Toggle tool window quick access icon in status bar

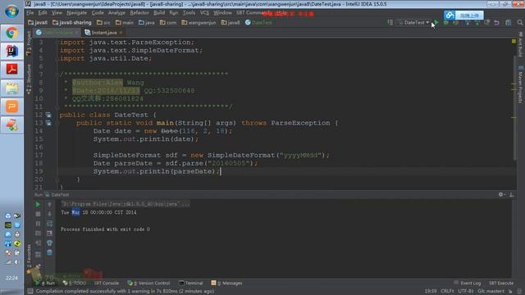coord(30,291)
